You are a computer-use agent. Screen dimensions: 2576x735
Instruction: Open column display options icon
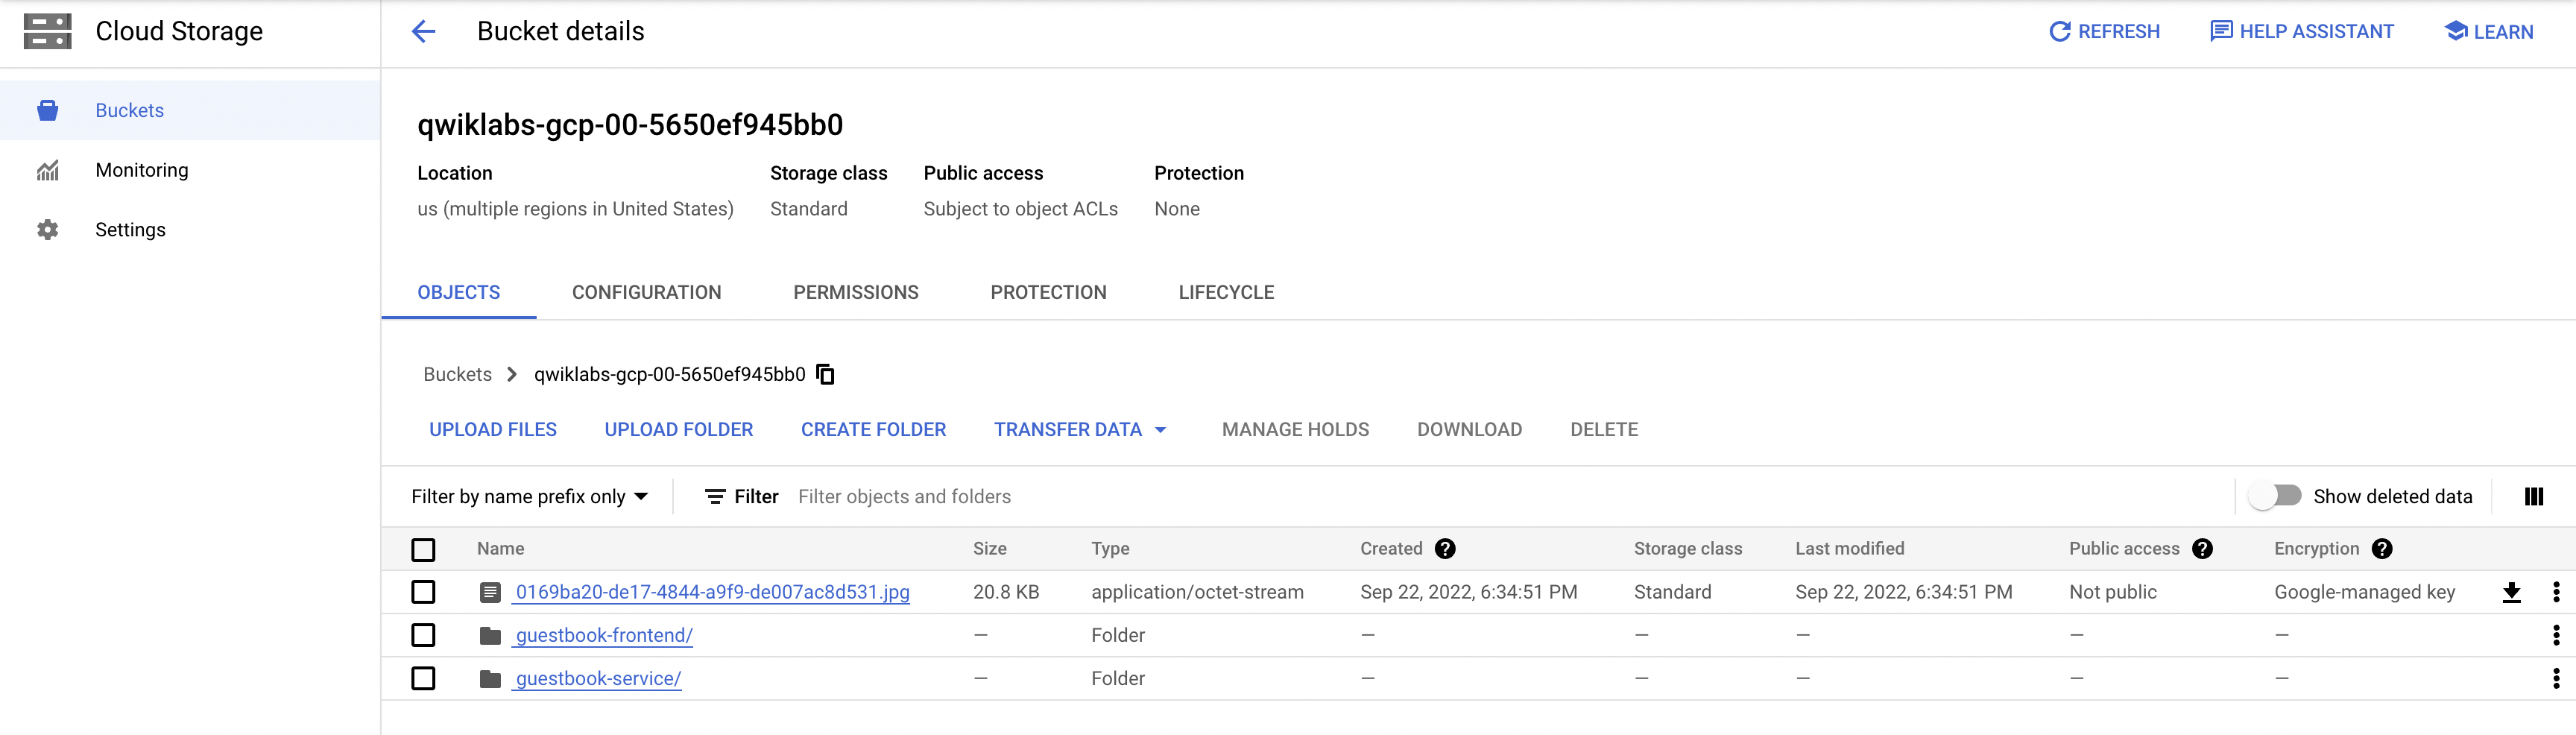2533,497
